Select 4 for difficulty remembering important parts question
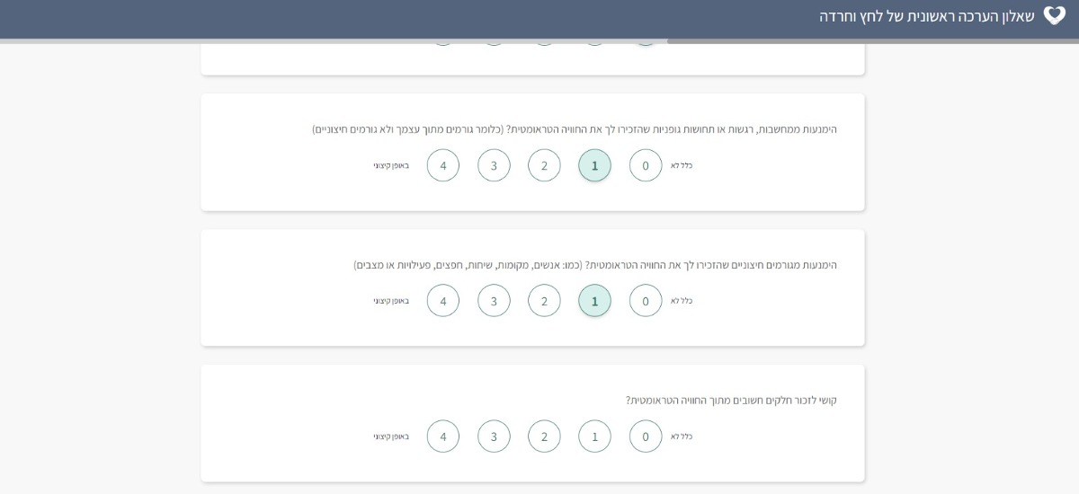 [x=443, y=437]
